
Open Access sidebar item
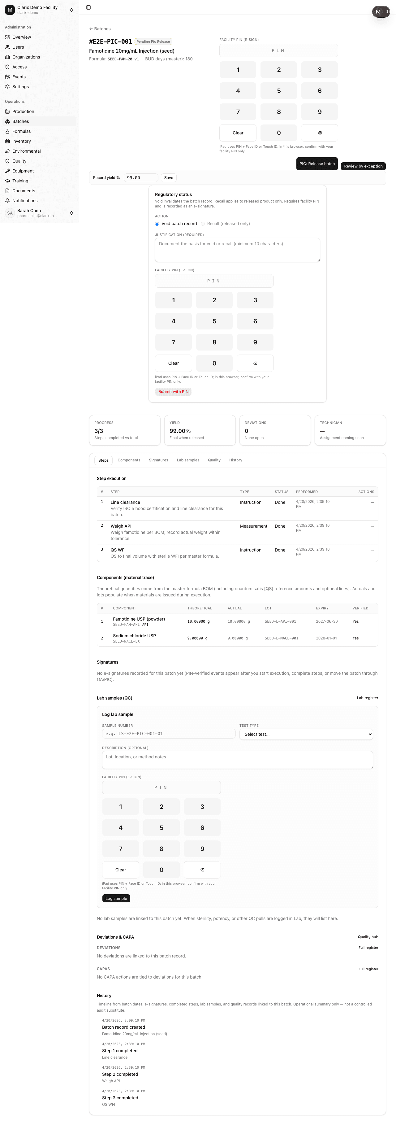[39, 67]
